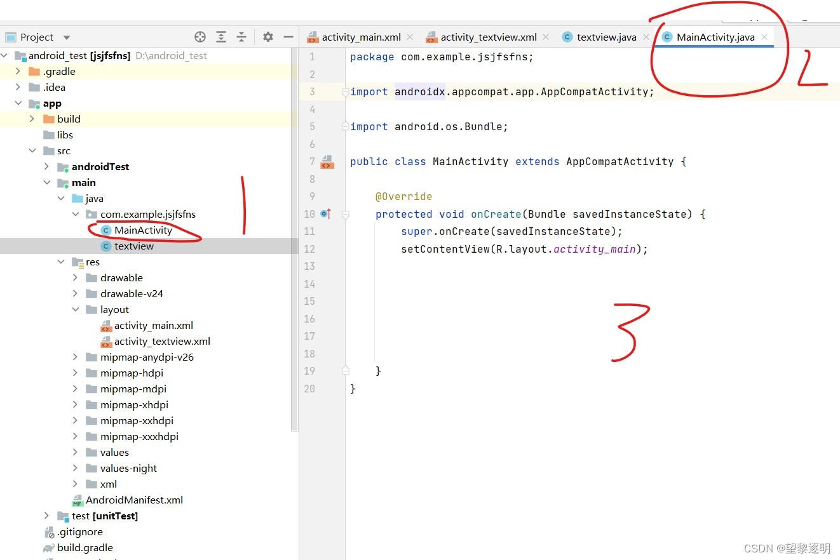840x560 pixels.
Task: Collapse the src folder
Action: tap(32, 151)
